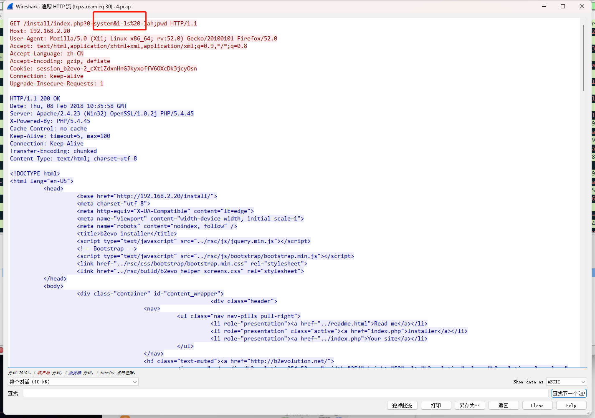Click the 返回 button
This screenshot has height=418, width=595.
pos(504,405)
